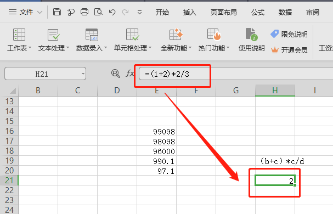Select column I header

click(x=314, y=91)
